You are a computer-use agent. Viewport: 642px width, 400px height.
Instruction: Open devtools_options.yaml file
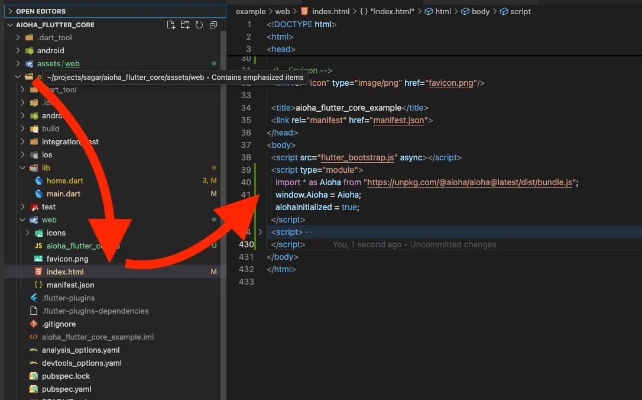pos(82,363)
